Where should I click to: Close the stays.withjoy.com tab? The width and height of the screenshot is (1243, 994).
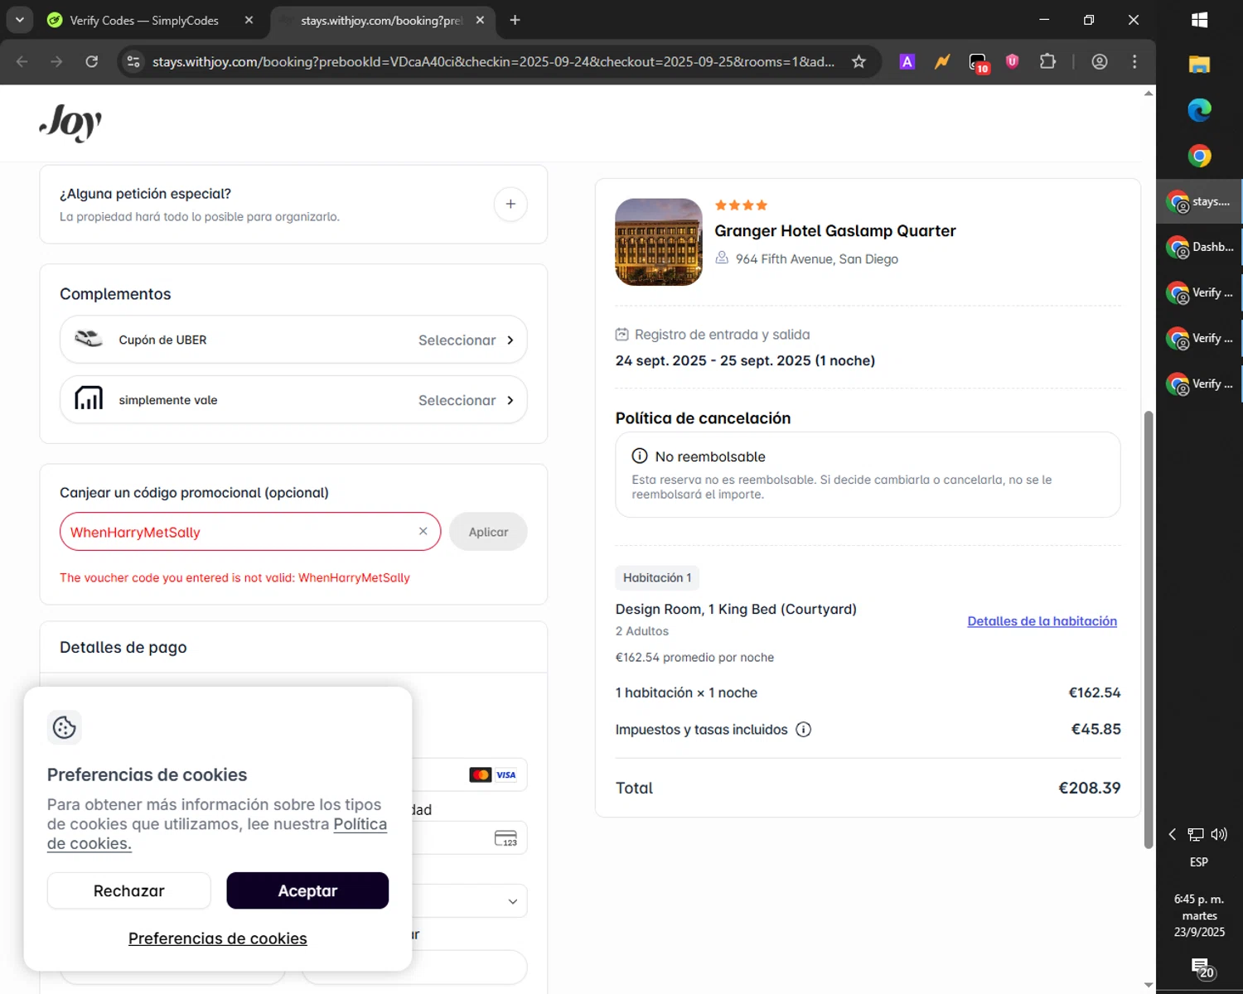pos(480,20)
